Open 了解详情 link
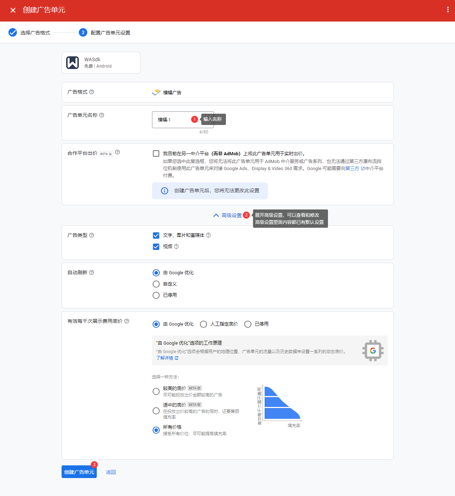The height and width of the screenshot is (496, 455). [164, 358]
